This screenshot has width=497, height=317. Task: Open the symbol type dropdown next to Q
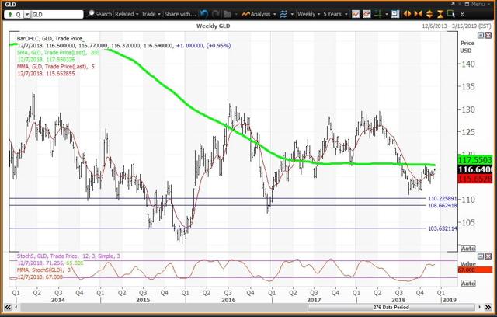pyautogui.click(x=27, y=15)
